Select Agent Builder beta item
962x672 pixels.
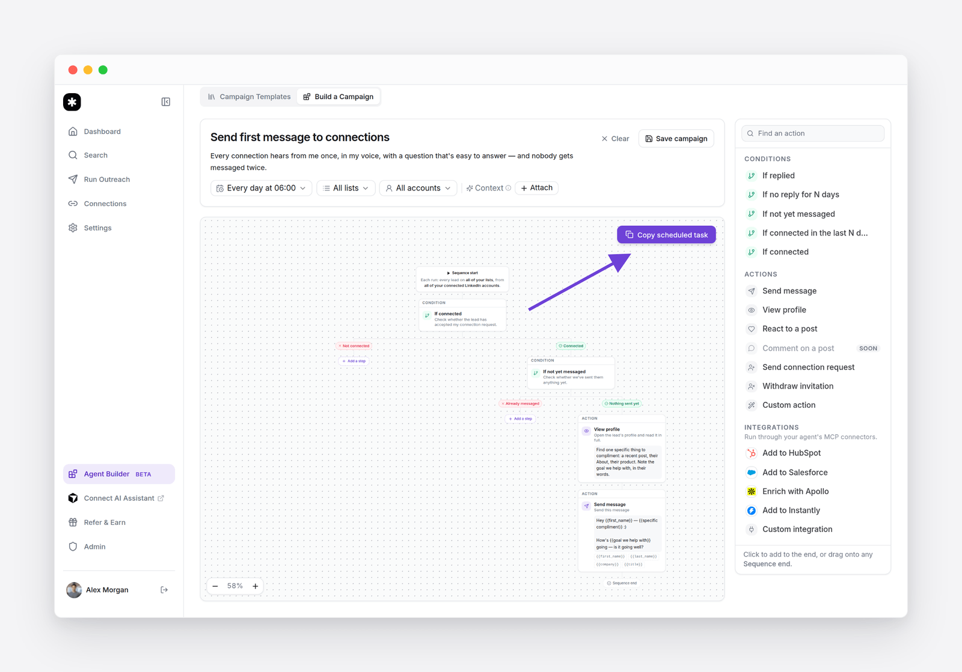[x=119, y=474]
